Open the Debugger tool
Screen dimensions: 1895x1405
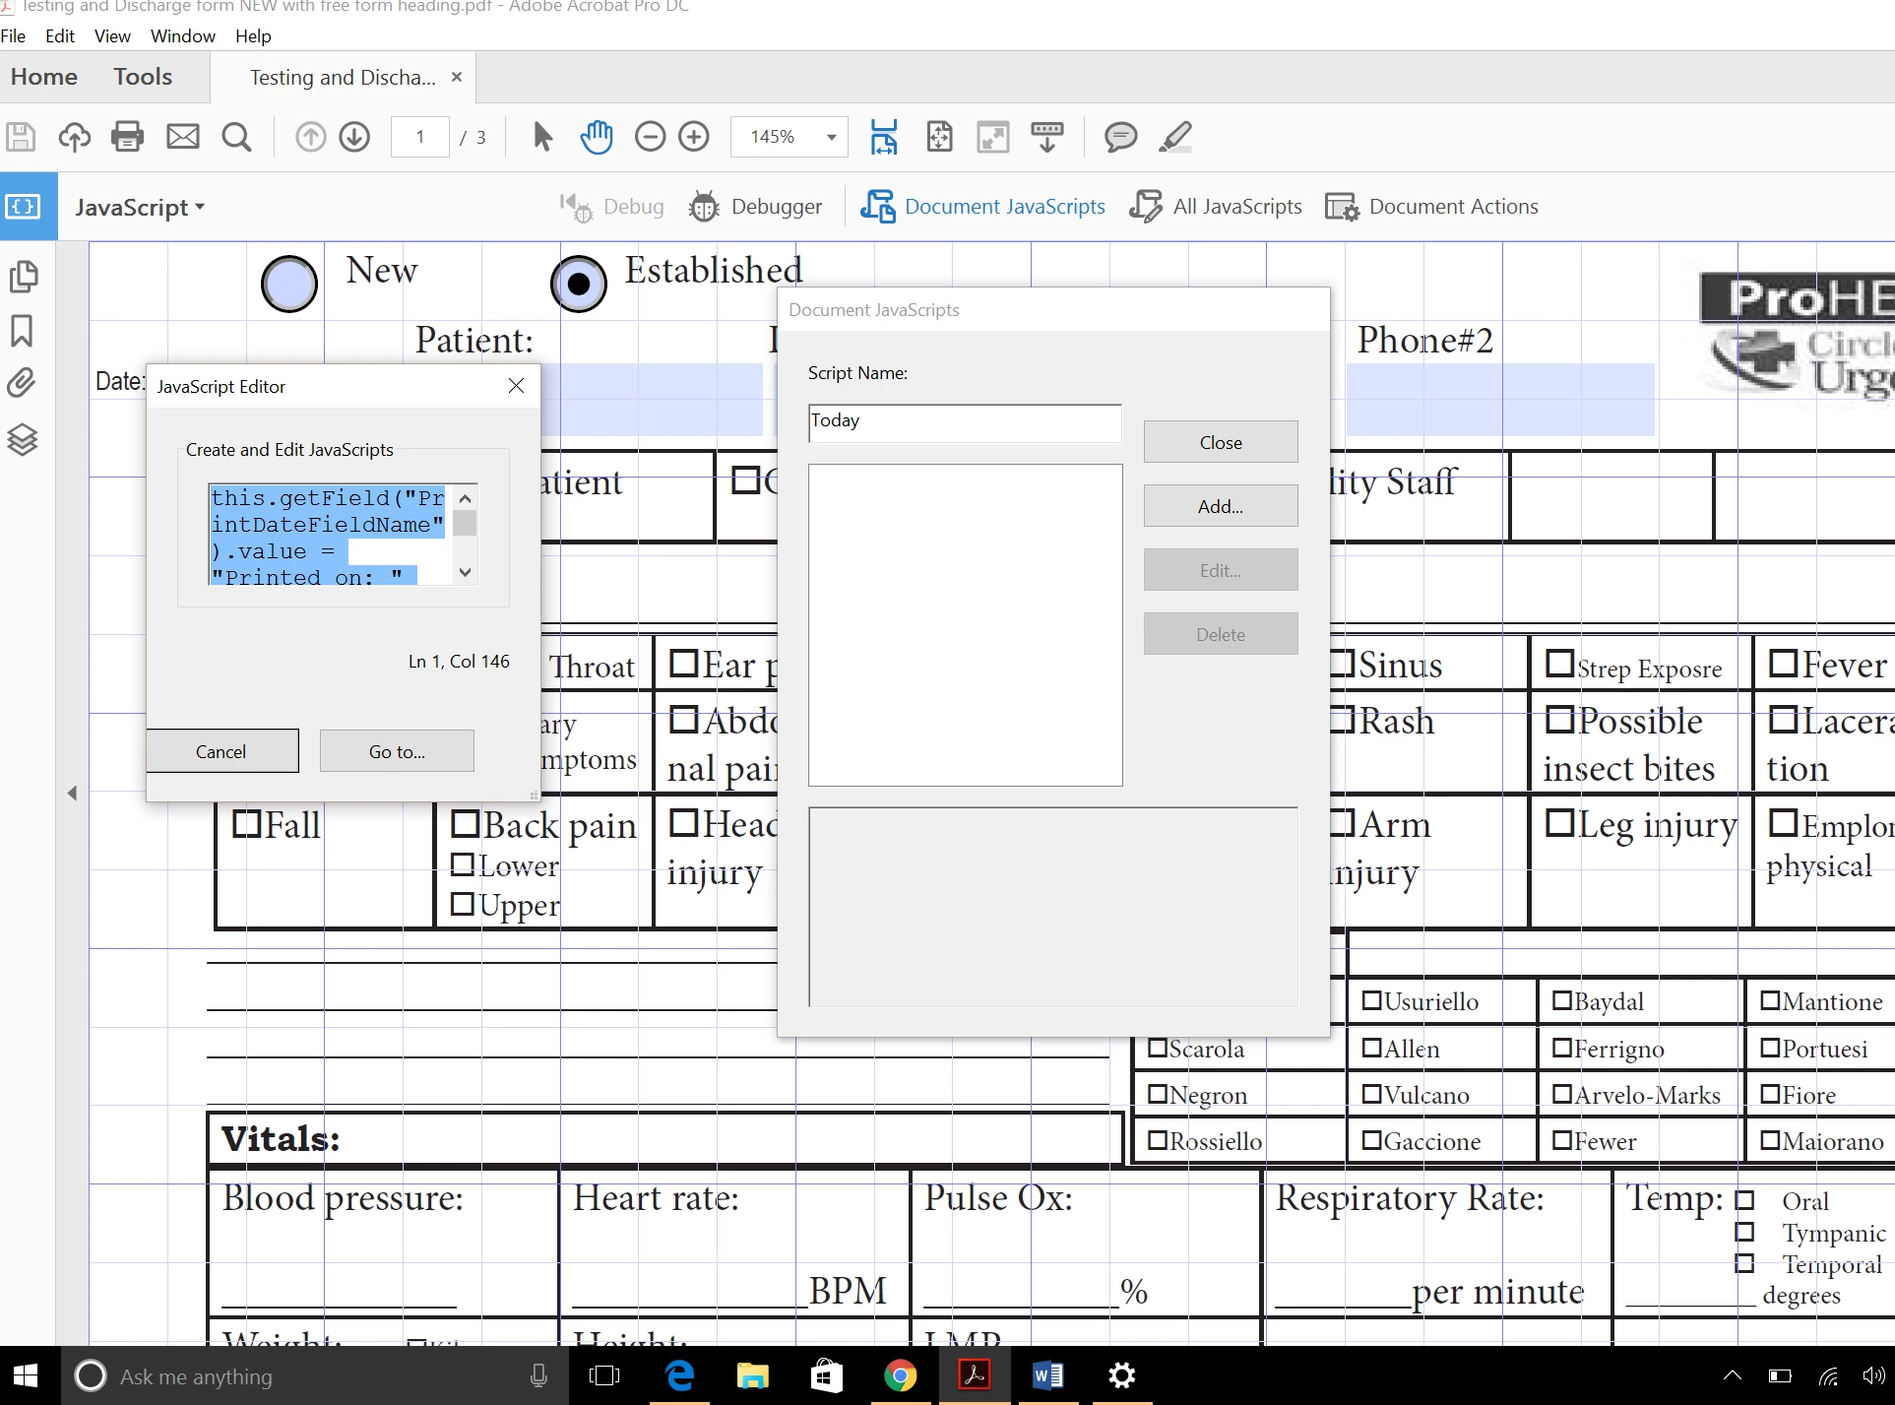756,207
